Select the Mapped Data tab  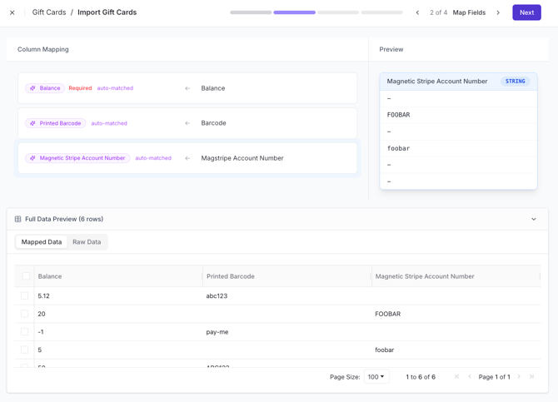coord(42,242)
